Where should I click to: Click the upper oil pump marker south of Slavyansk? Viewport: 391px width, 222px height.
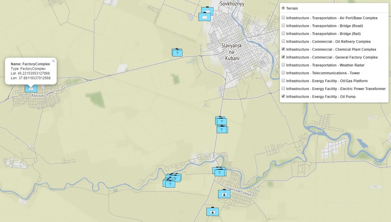coord(222,121)
